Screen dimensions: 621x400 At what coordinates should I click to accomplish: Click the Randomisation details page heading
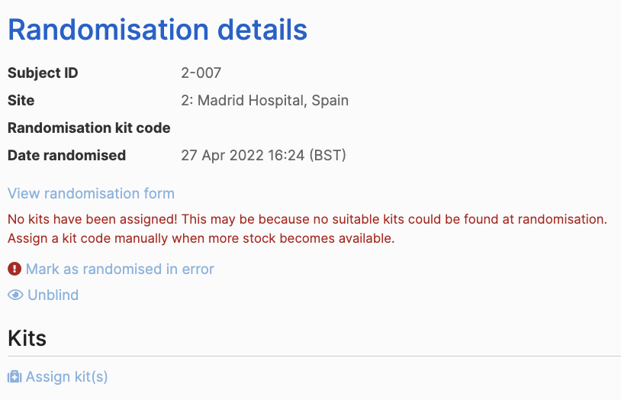158,30
